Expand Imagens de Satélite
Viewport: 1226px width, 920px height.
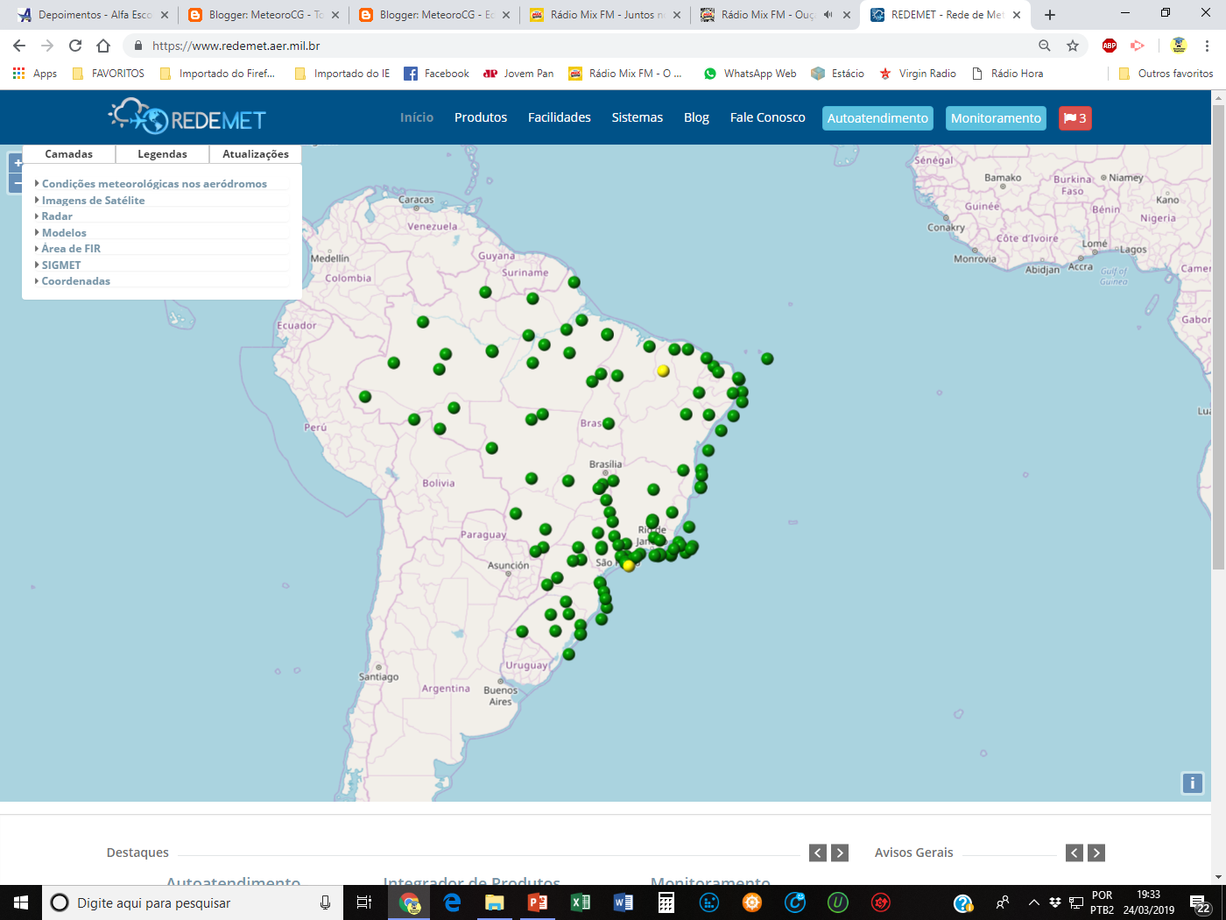point(93,200)
